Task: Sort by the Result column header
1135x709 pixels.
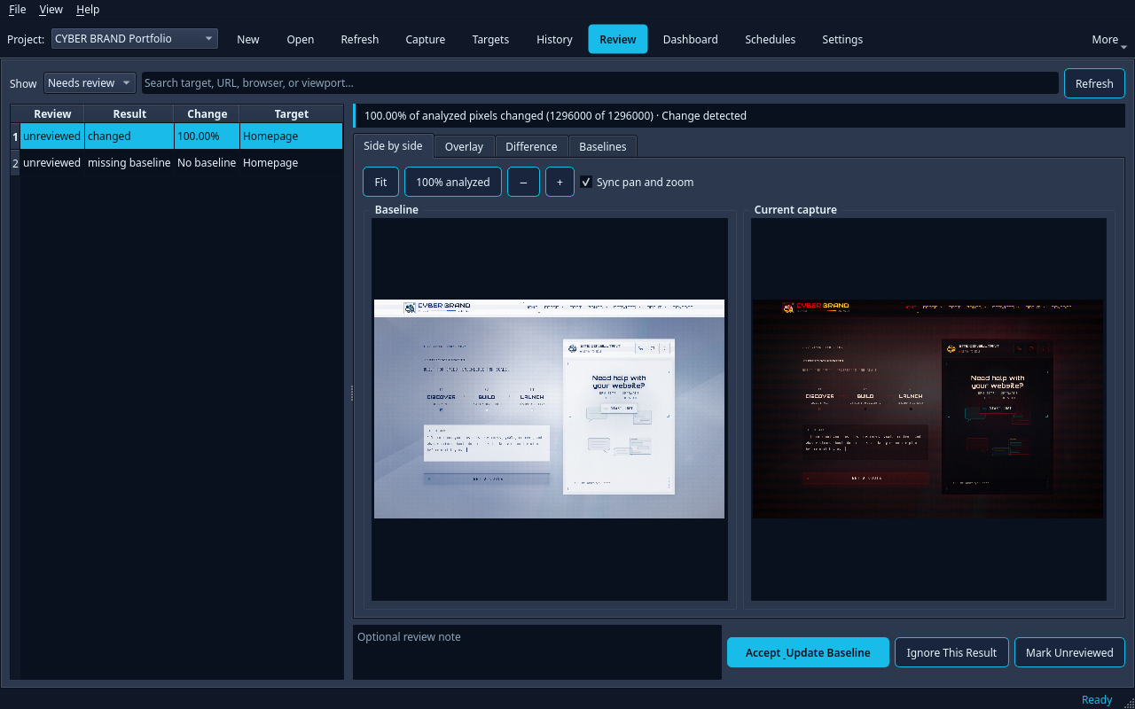Action: coord(129,113)
